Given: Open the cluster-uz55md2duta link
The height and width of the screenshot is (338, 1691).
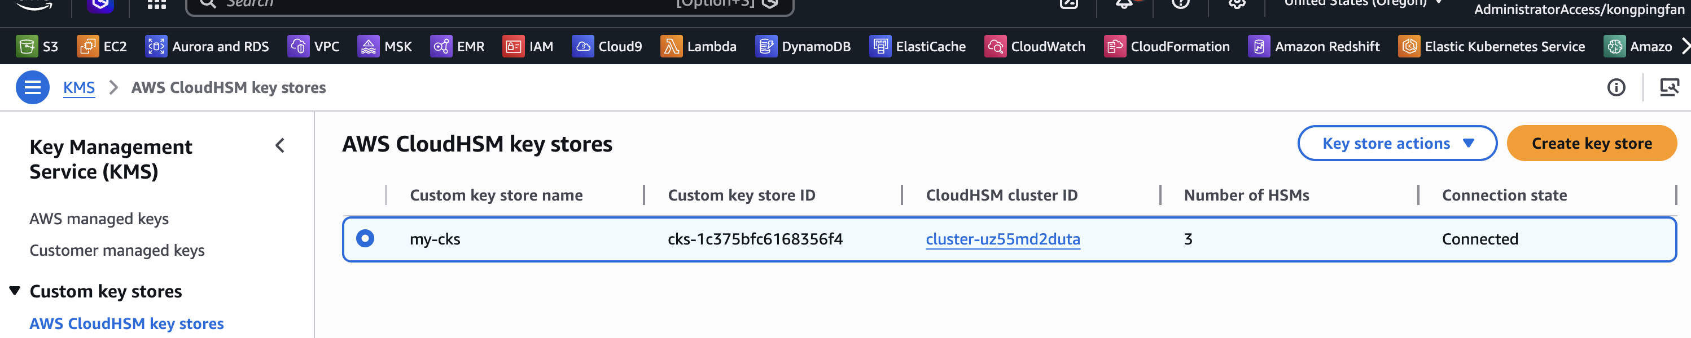Looking at the screenshot, I should [x=1002, y=239].
